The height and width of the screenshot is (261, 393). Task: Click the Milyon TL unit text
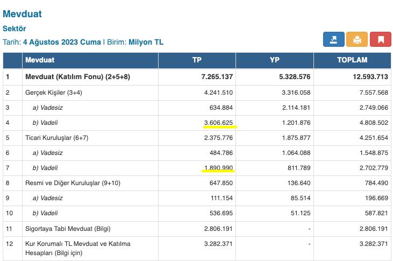point(146,42)
